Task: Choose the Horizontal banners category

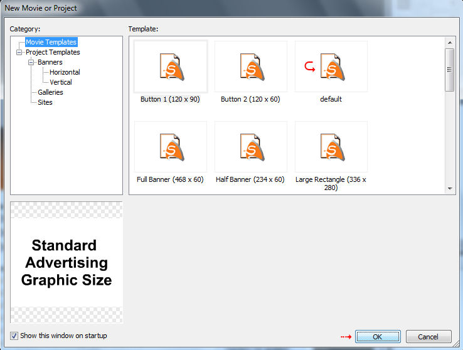Action: click(x=65, y=72)
